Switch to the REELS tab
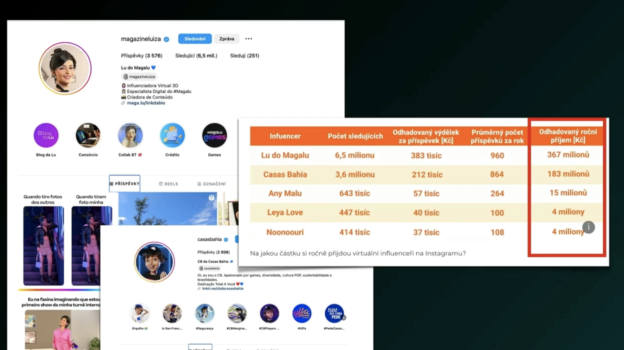The image size is (624, 350). pos(168,184)
